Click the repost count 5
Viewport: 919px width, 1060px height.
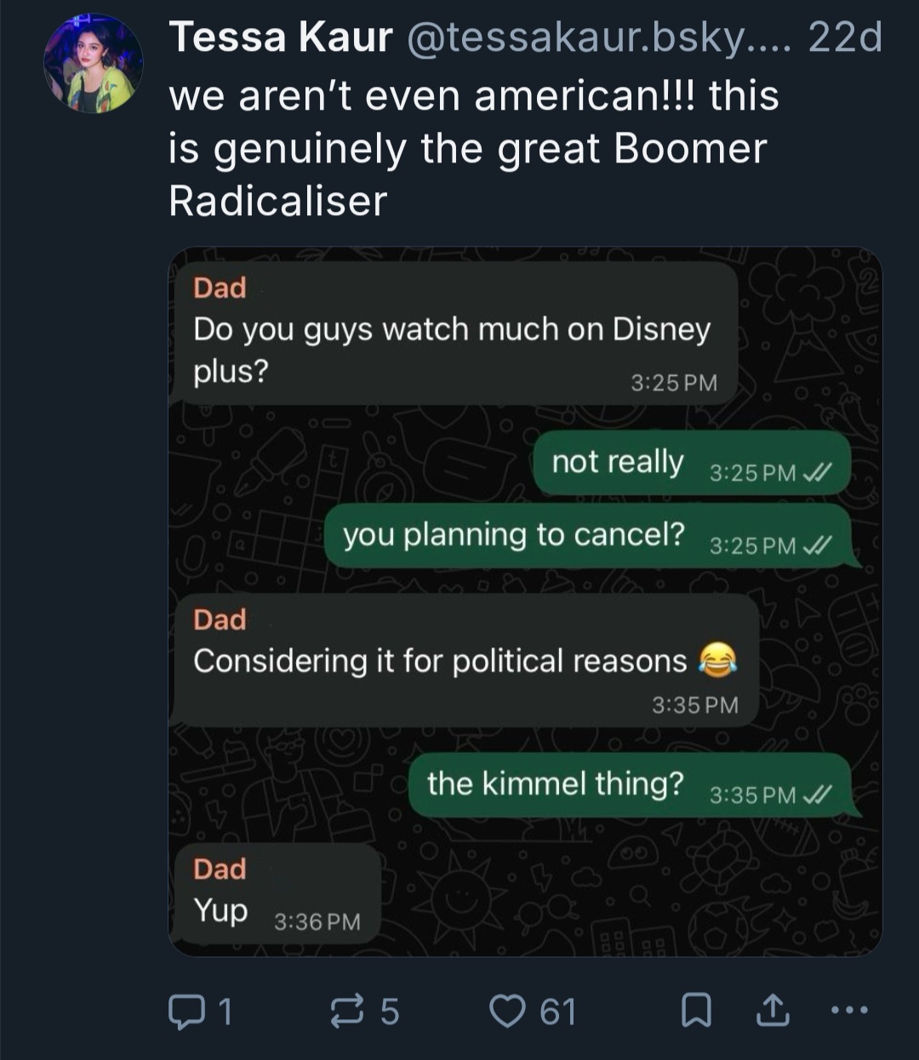click(x=389, y=1012)
